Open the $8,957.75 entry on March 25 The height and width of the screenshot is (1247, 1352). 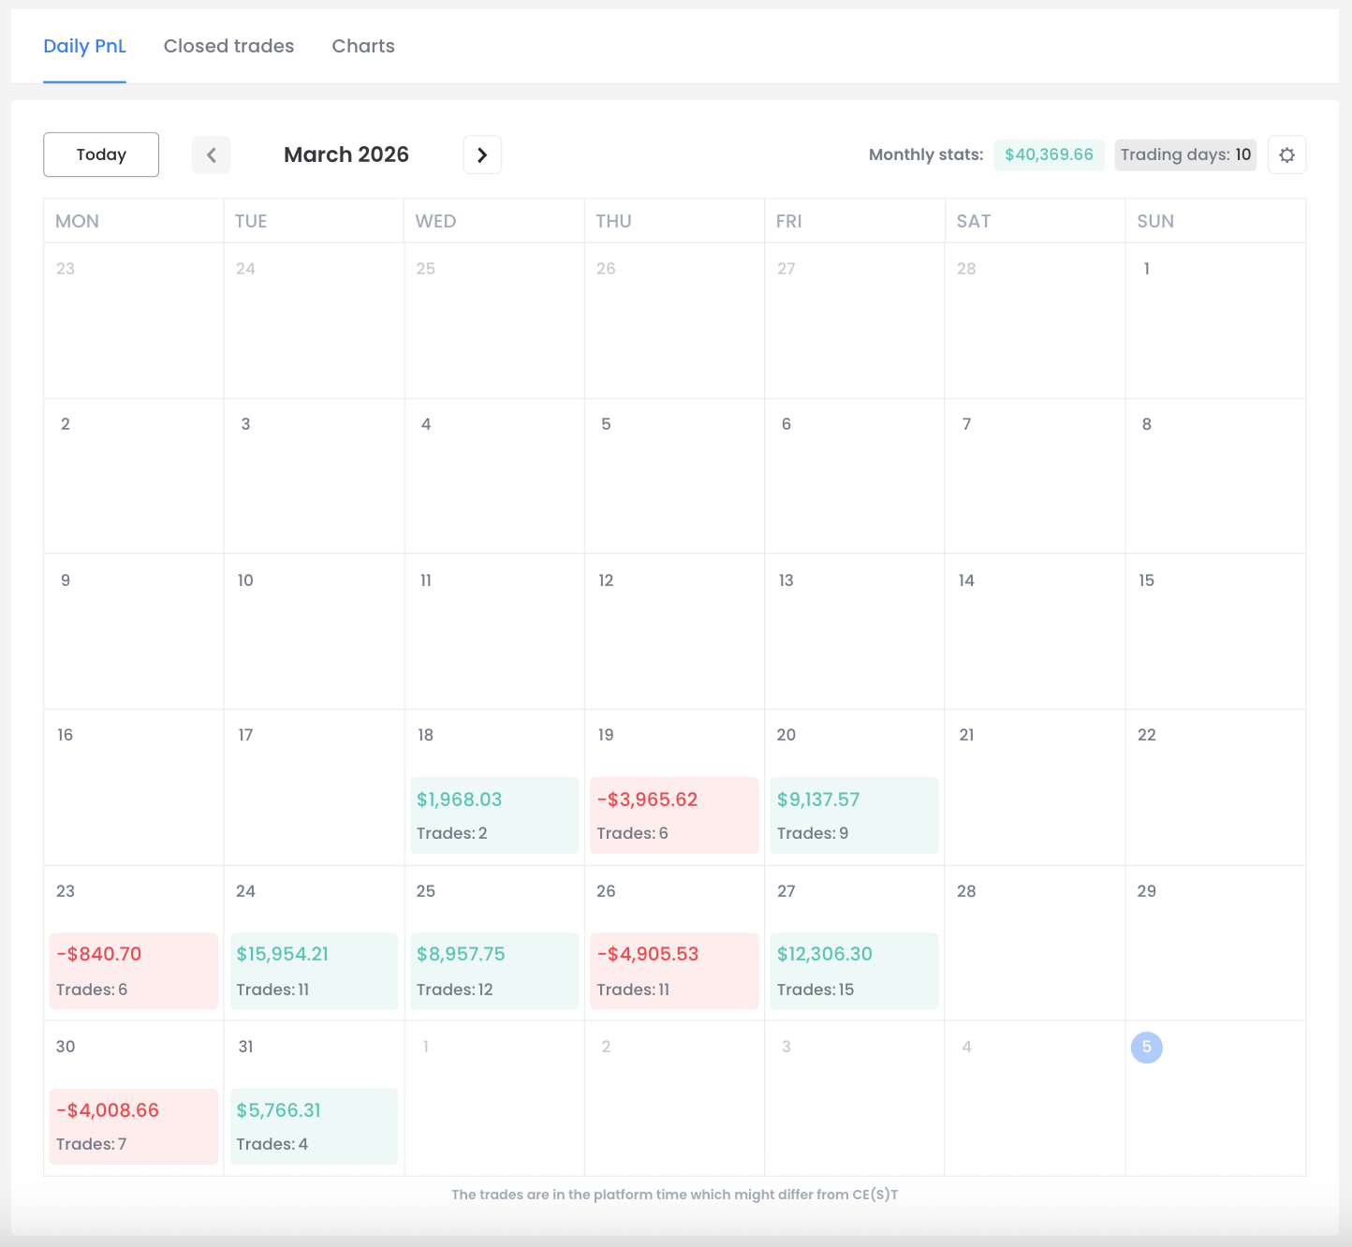pos(493,971)
